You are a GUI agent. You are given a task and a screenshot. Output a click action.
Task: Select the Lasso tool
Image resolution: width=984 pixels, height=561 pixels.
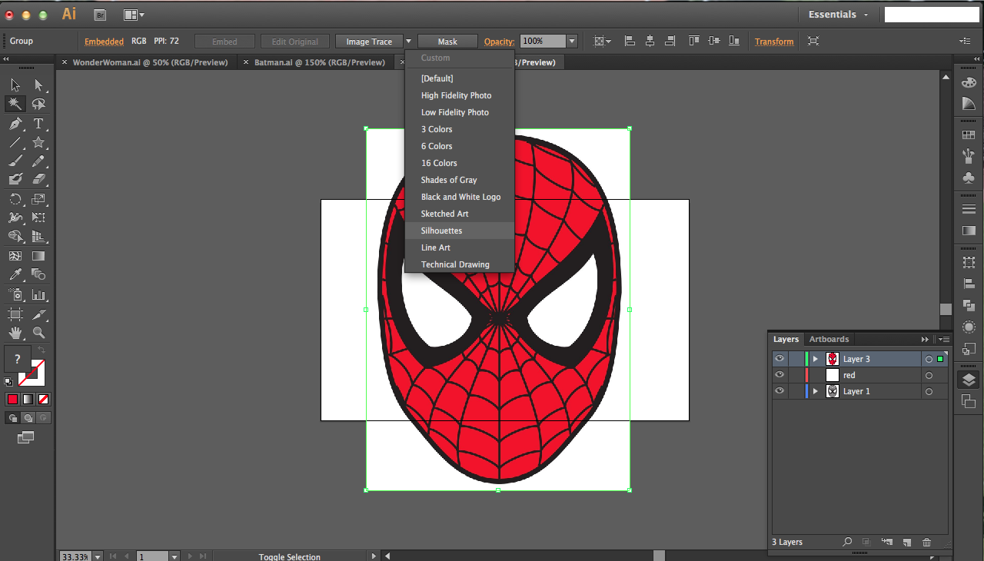point(38,104)
